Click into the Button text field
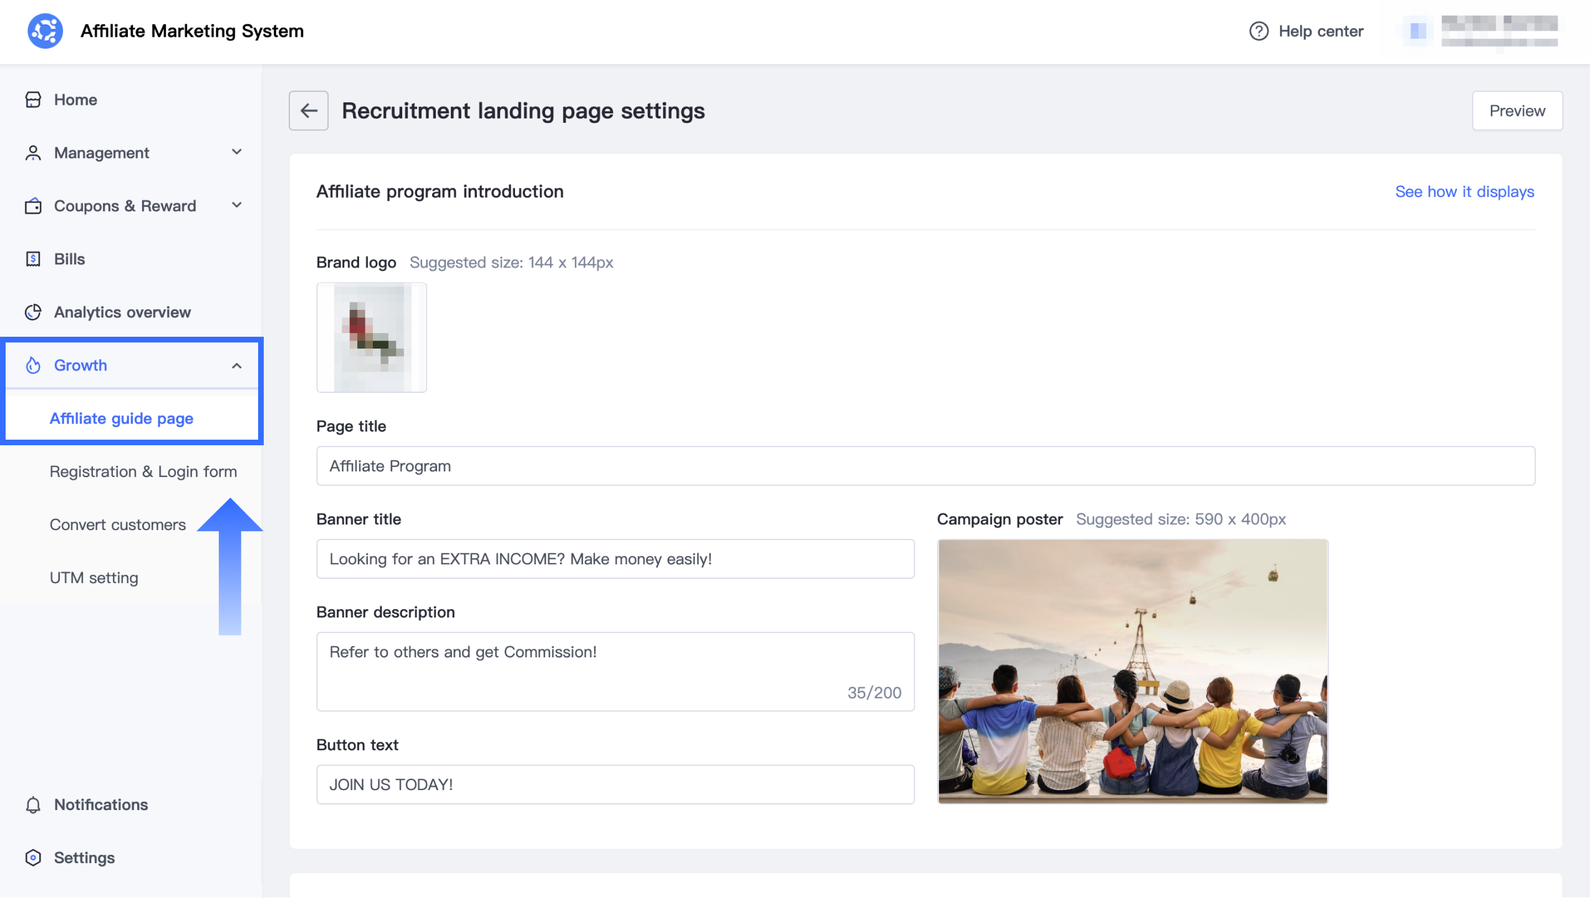Screen dimensions: 1590x898 [x=615, y=785]
